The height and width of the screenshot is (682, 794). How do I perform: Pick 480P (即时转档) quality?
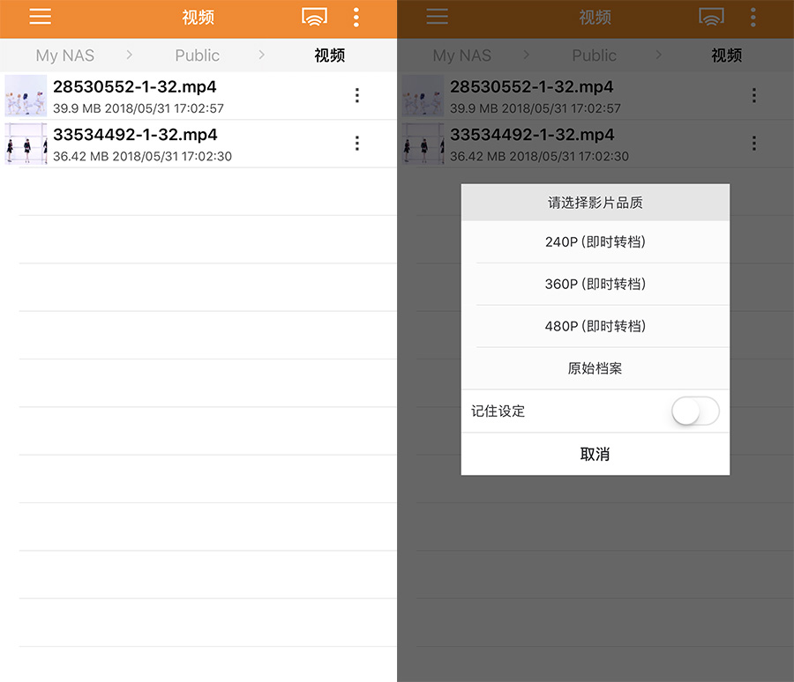tap(595, 326)
